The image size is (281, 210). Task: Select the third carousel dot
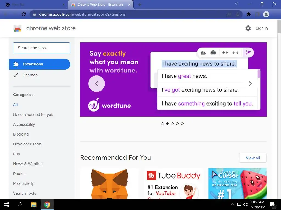tap(172, 124)
